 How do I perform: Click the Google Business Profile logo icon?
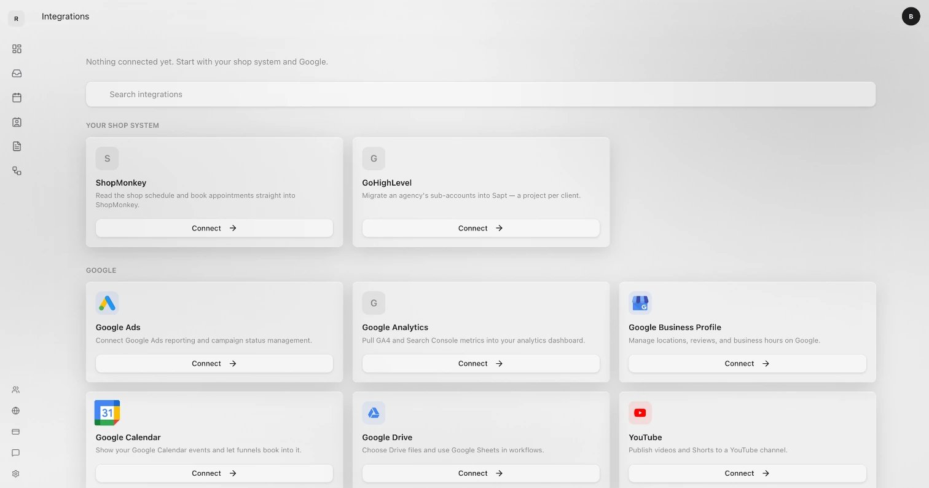[x=640, y=303]
